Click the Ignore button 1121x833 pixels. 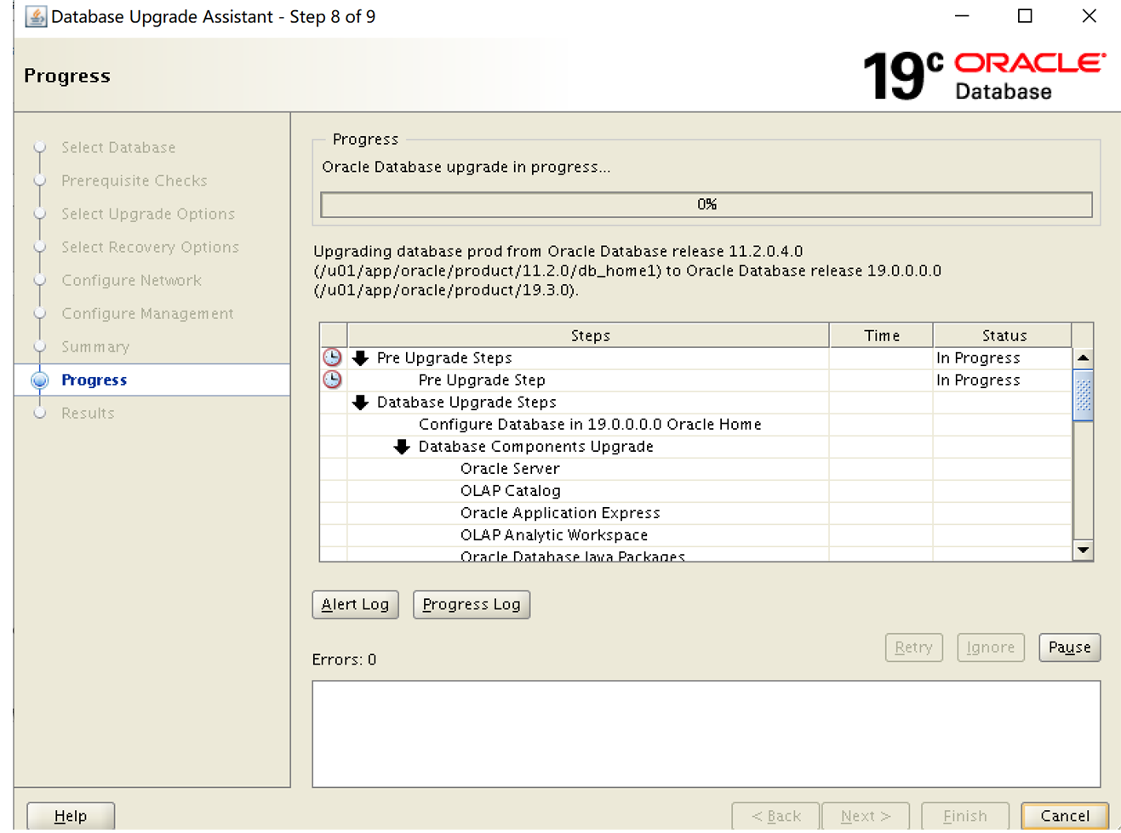(990, 648)
